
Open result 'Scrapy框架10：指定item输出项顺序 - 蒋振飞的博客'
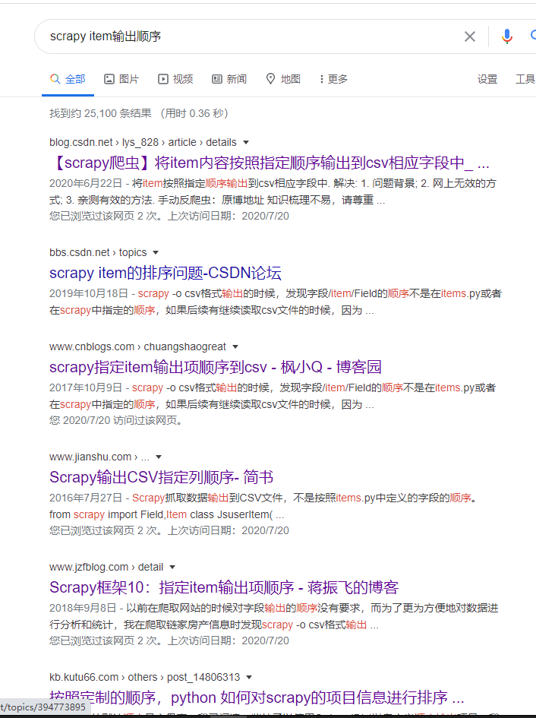pos(224,587)
